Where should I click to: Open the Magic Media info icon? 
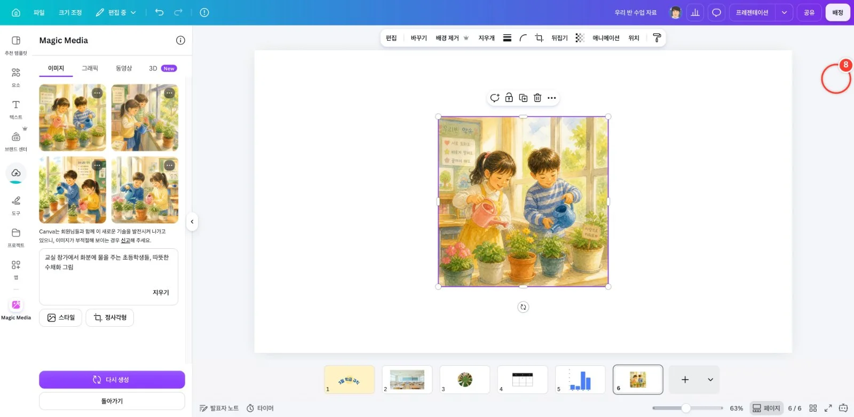[x=180, y=40]
